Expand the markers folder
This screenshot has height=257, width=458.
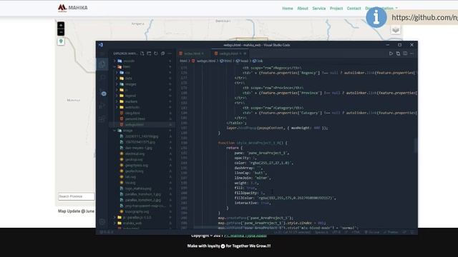(131, 101)
